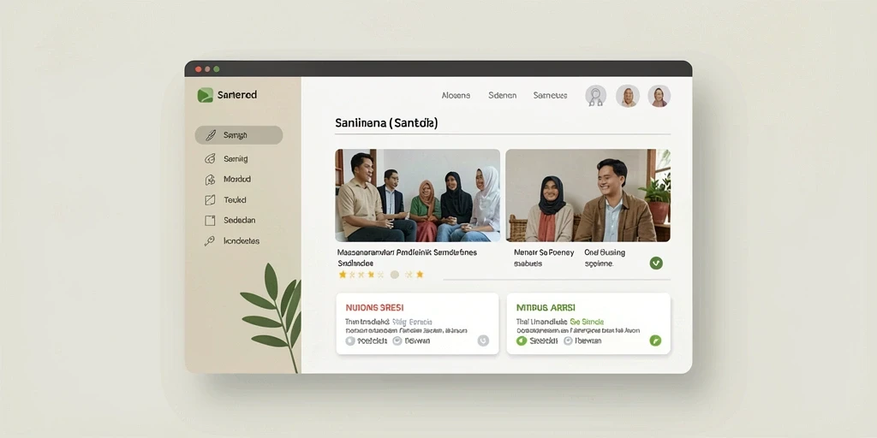This screenshot has height=438, width=877.
Task: Select the Soeidids radio option
Action: pos(367,340)
